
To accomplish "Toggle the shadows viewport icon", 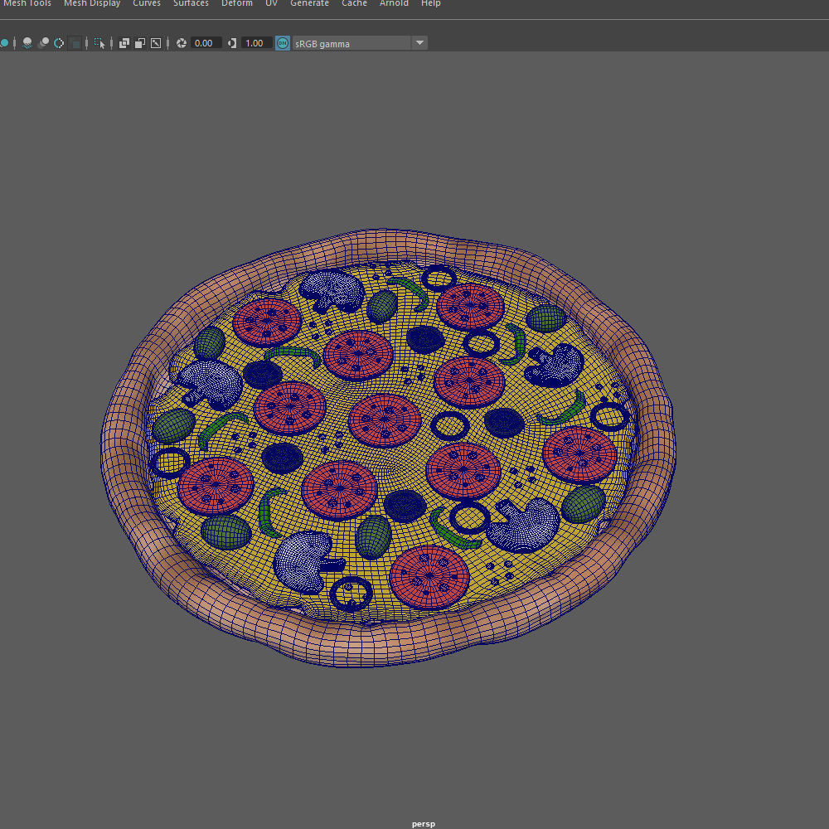I will (27, 43).
